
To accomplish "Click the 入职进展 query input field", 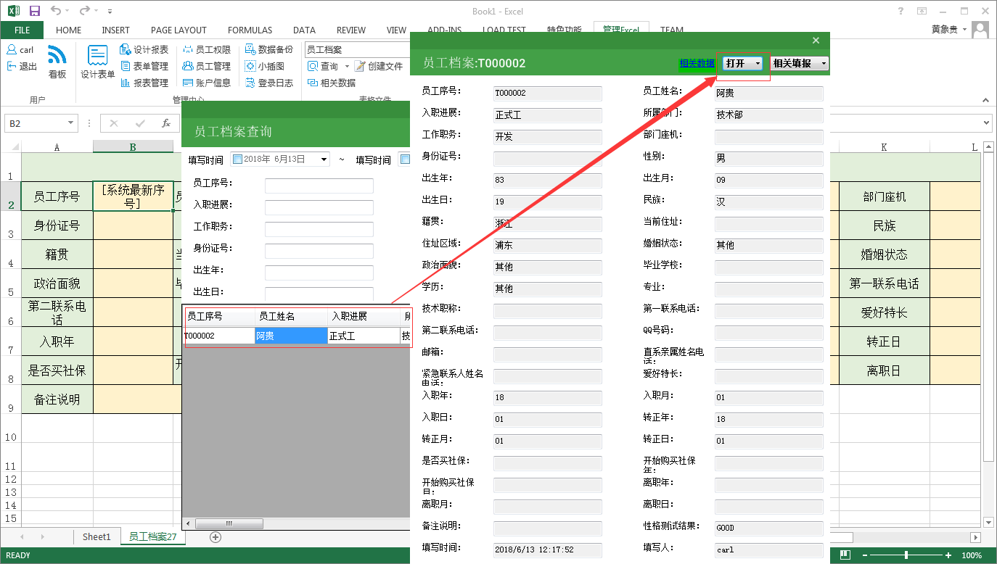I will click(x=319, y=208).
